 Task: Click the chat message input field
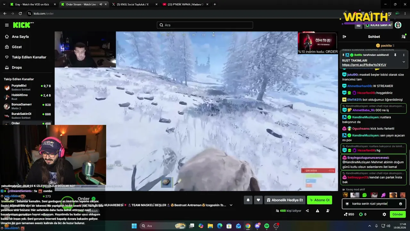coord(374,204)
